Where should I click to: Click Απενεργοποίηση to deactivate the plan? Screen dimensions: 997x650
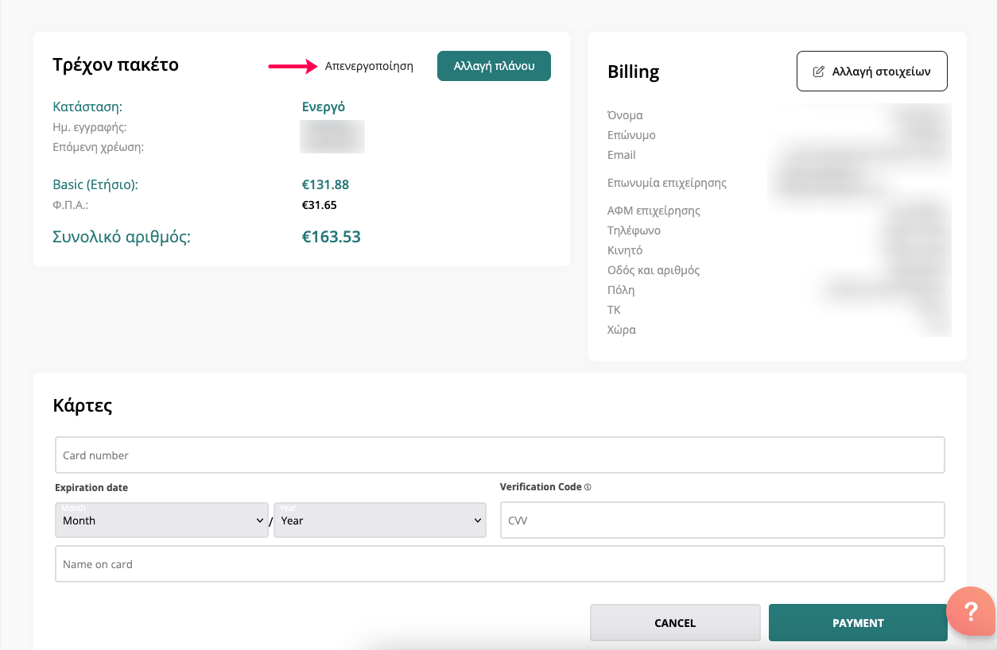click(x=369, y=67)
